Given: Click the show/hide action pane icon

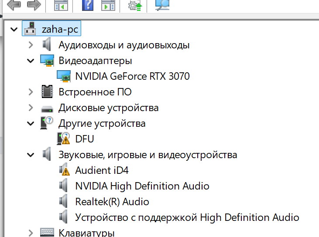Looking at the screenshot, I should [108, 5].
